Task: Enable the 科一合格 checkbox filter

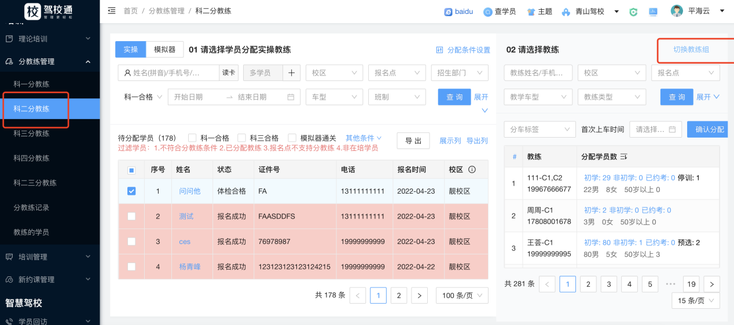Action: pyautogui.click(x=192, y=138)
